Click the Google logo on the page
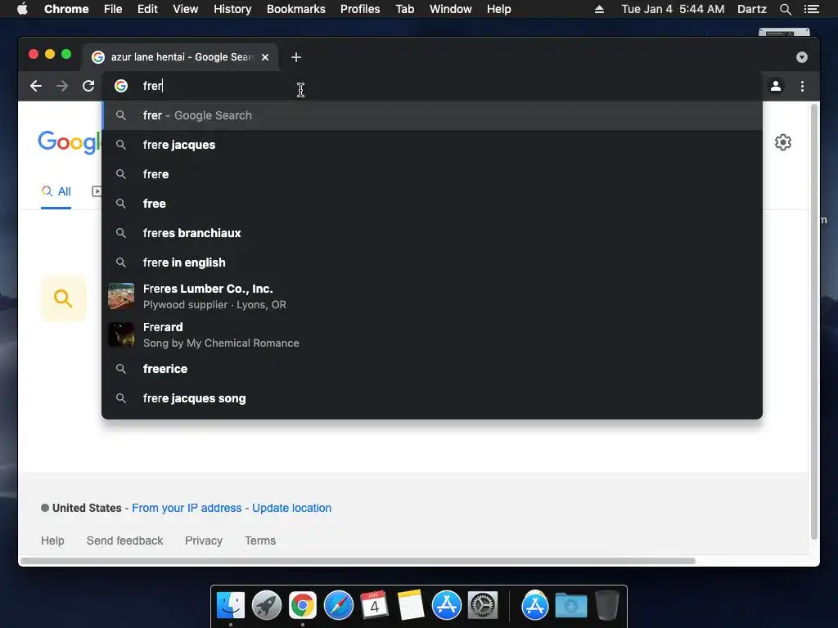Screen dimensions: 838x628 coord(70,142)
